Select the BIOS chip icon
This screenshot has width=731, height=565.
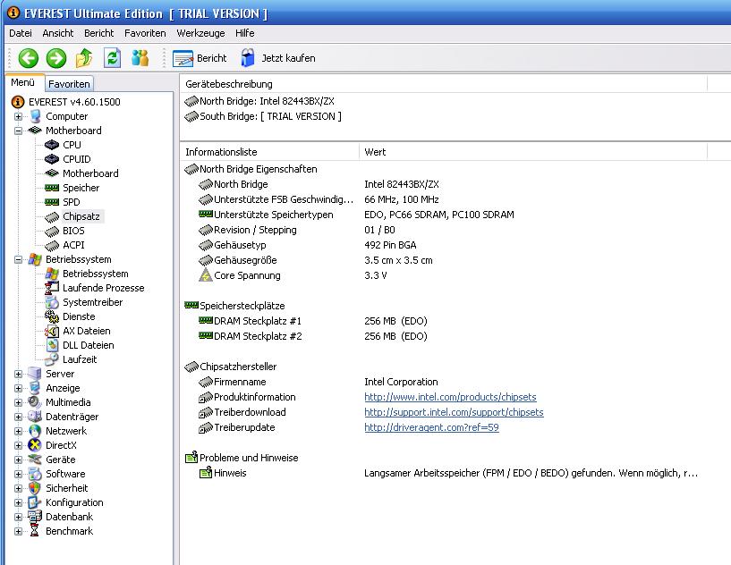click(52, 231)
